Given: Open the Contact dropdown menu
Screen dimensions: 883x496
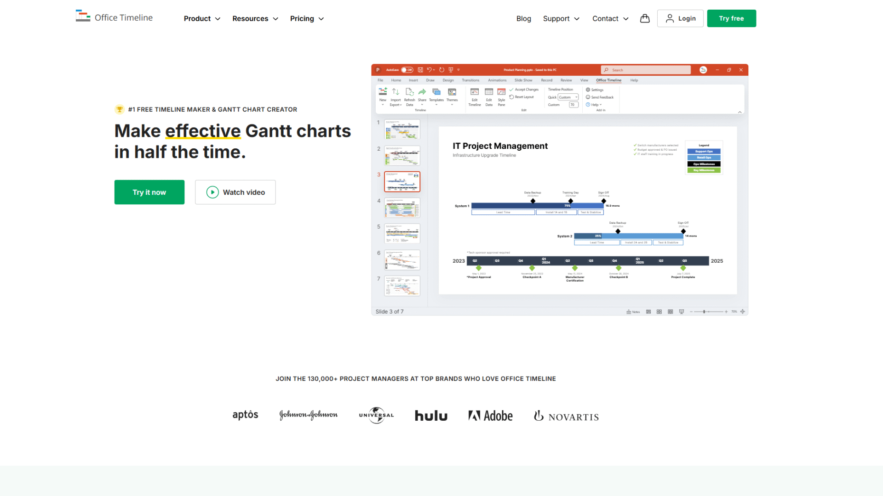Looking at the screenshot, I should point(610,18).
